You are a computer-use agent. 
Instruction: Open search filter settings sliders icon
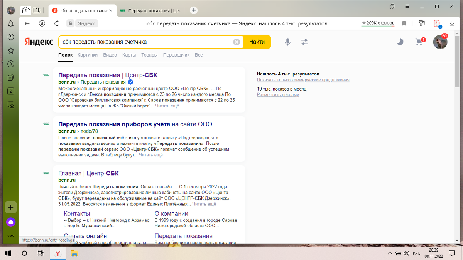tap(305, 42)
